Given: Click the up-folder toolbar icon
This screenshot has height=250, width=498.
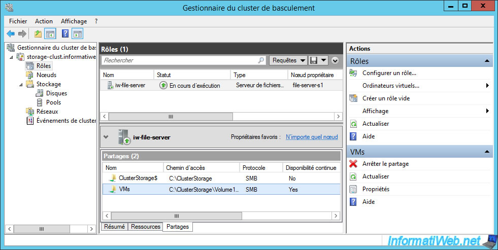Looking at the screenshot, I should point(38,33).
